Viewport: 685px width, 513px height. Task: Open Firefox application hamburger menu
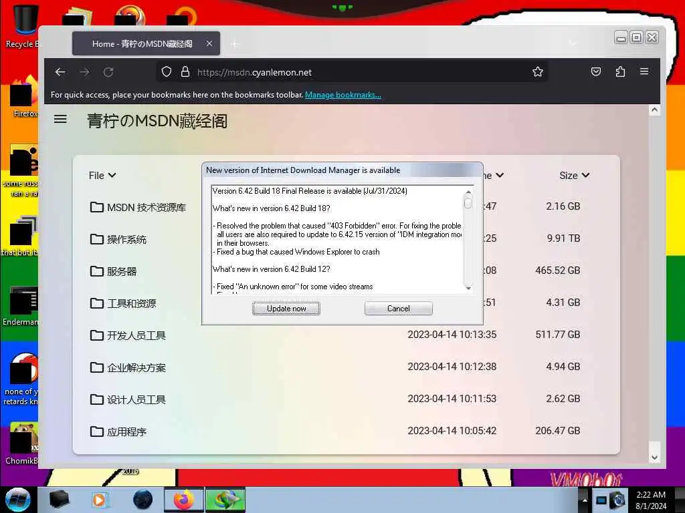[x=644, y=71]
